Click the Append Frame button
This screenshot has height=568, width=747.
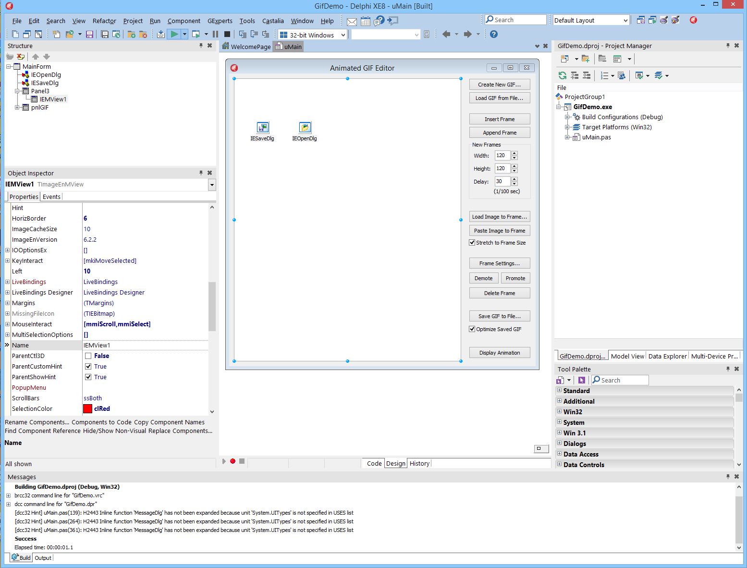pos(500,133)
